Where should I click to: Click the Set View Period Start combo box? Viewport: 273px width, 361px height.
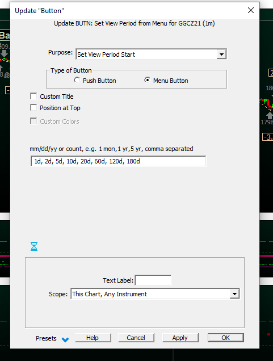pyautogui.click(x=151, y=54)
